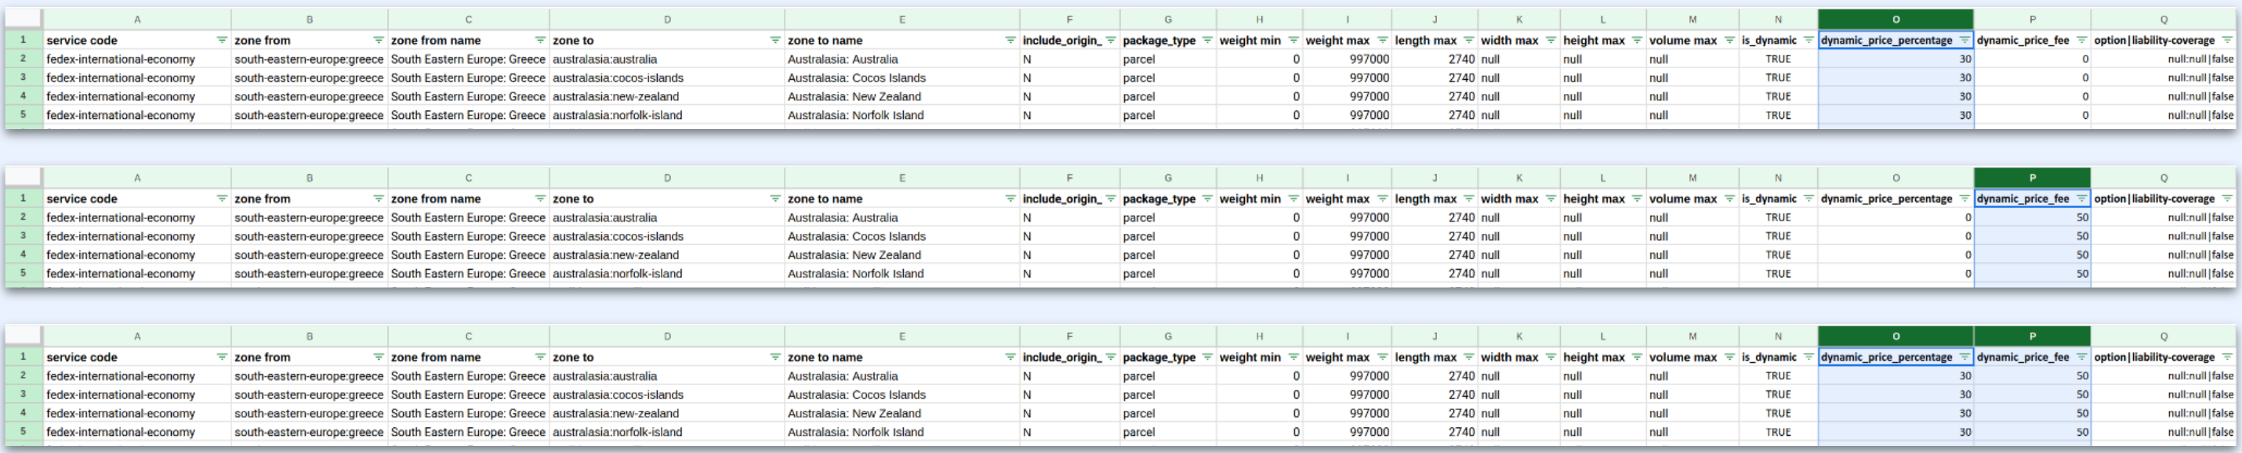The width and height of the screenshot is (2242, 453).
Task: Select row 3 header in top table
Action: tap(24, 77)
